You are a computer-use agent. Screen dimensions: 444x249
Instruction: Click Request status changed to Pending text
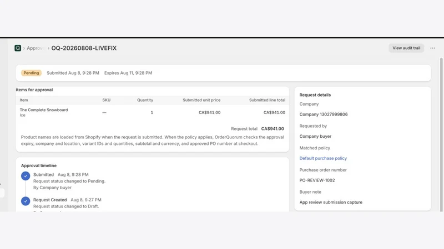coord(69,181)
